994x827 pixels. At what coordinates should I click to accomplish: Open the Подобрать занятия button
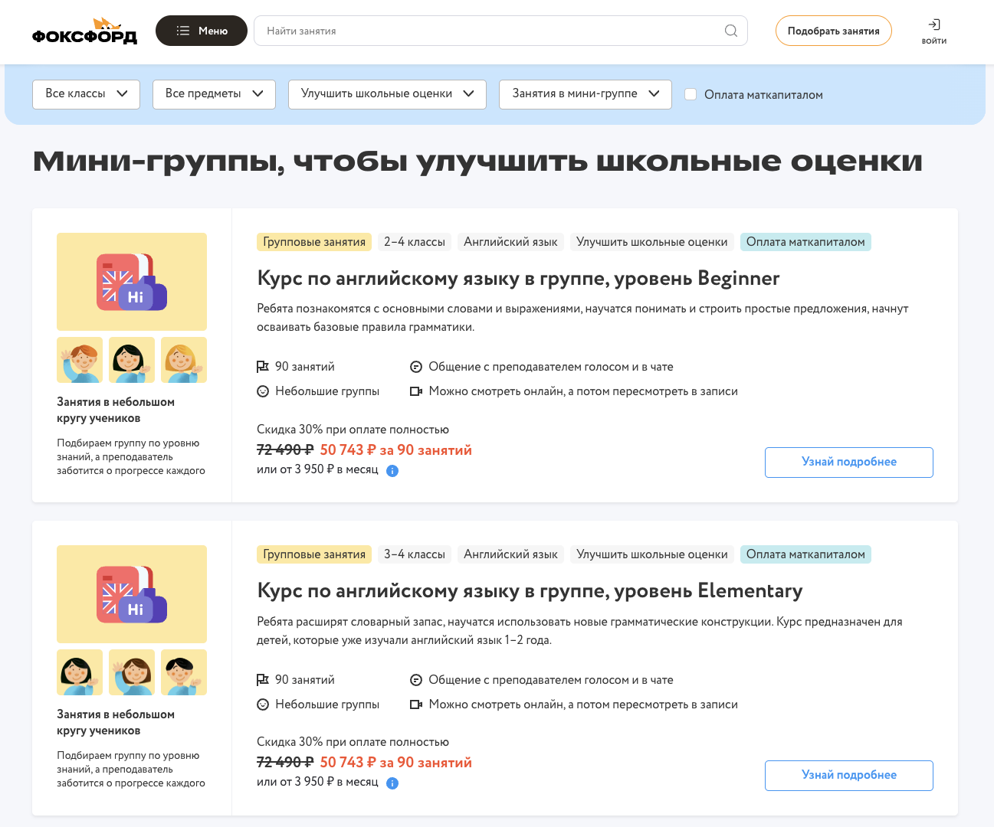point(833,31)
